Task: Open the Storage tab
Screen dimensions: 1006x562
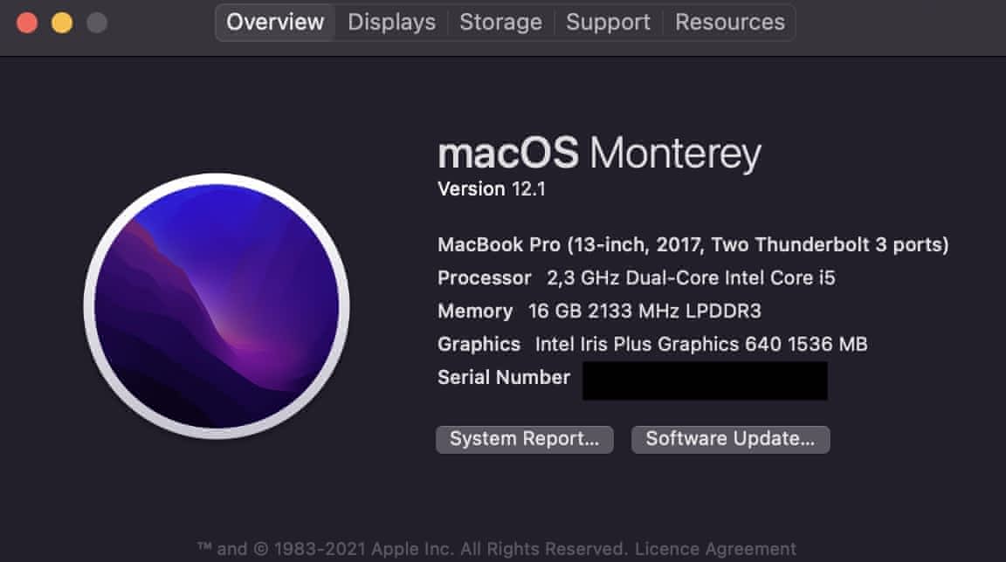Action: click(x=500, y=22)
